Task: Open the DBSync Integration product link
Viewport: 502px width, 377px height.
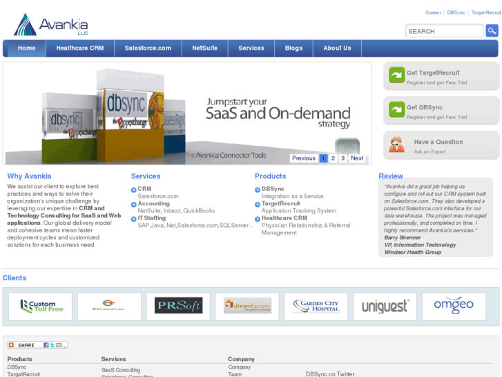Action: pyautogui.click(x=273, y=189)
